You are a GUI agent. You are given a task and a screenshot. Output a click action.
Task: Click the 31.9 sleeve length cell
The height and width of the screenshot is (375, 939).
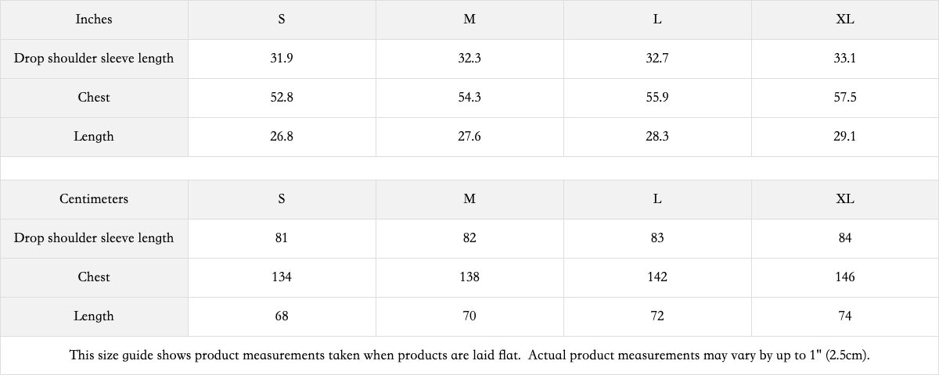coord(282,59)
